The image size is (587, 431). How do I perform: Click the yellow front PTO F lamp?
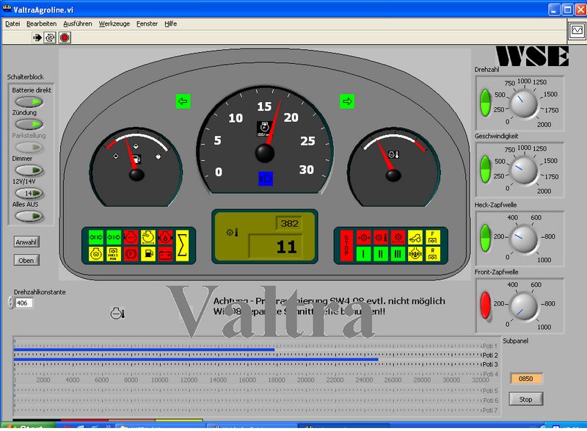pyautogui.click(x=433, y=237)
